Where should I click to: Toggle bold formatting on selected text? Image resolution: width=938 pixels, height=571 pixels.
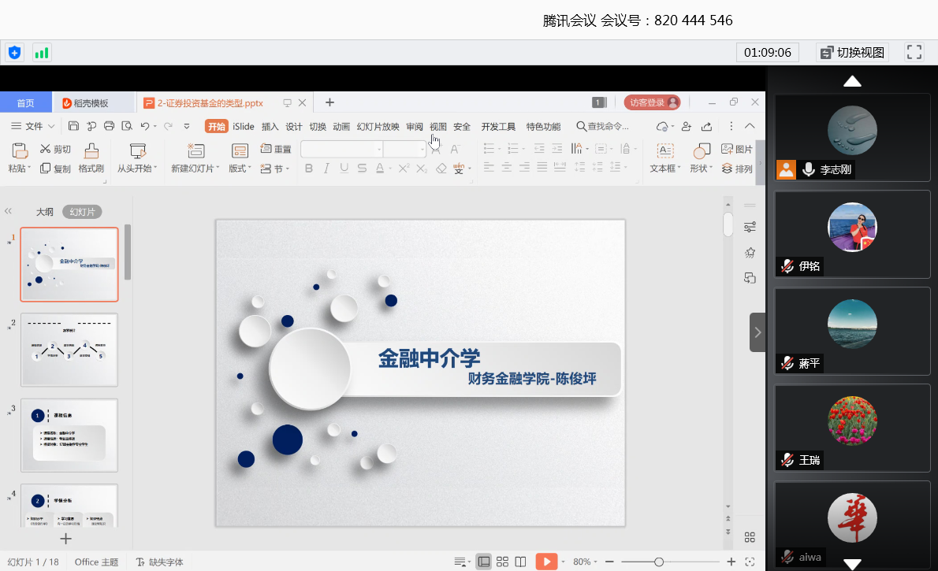pyautogui.click(x=308, y=168)
